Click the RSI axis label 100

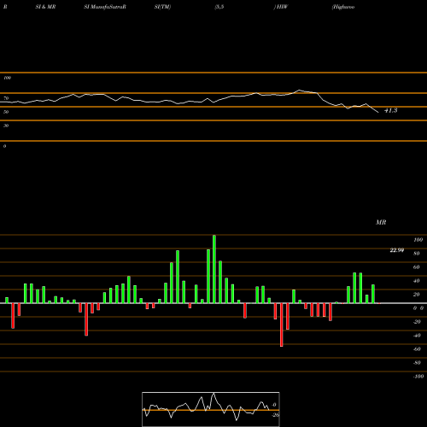[x=8, y=78]
